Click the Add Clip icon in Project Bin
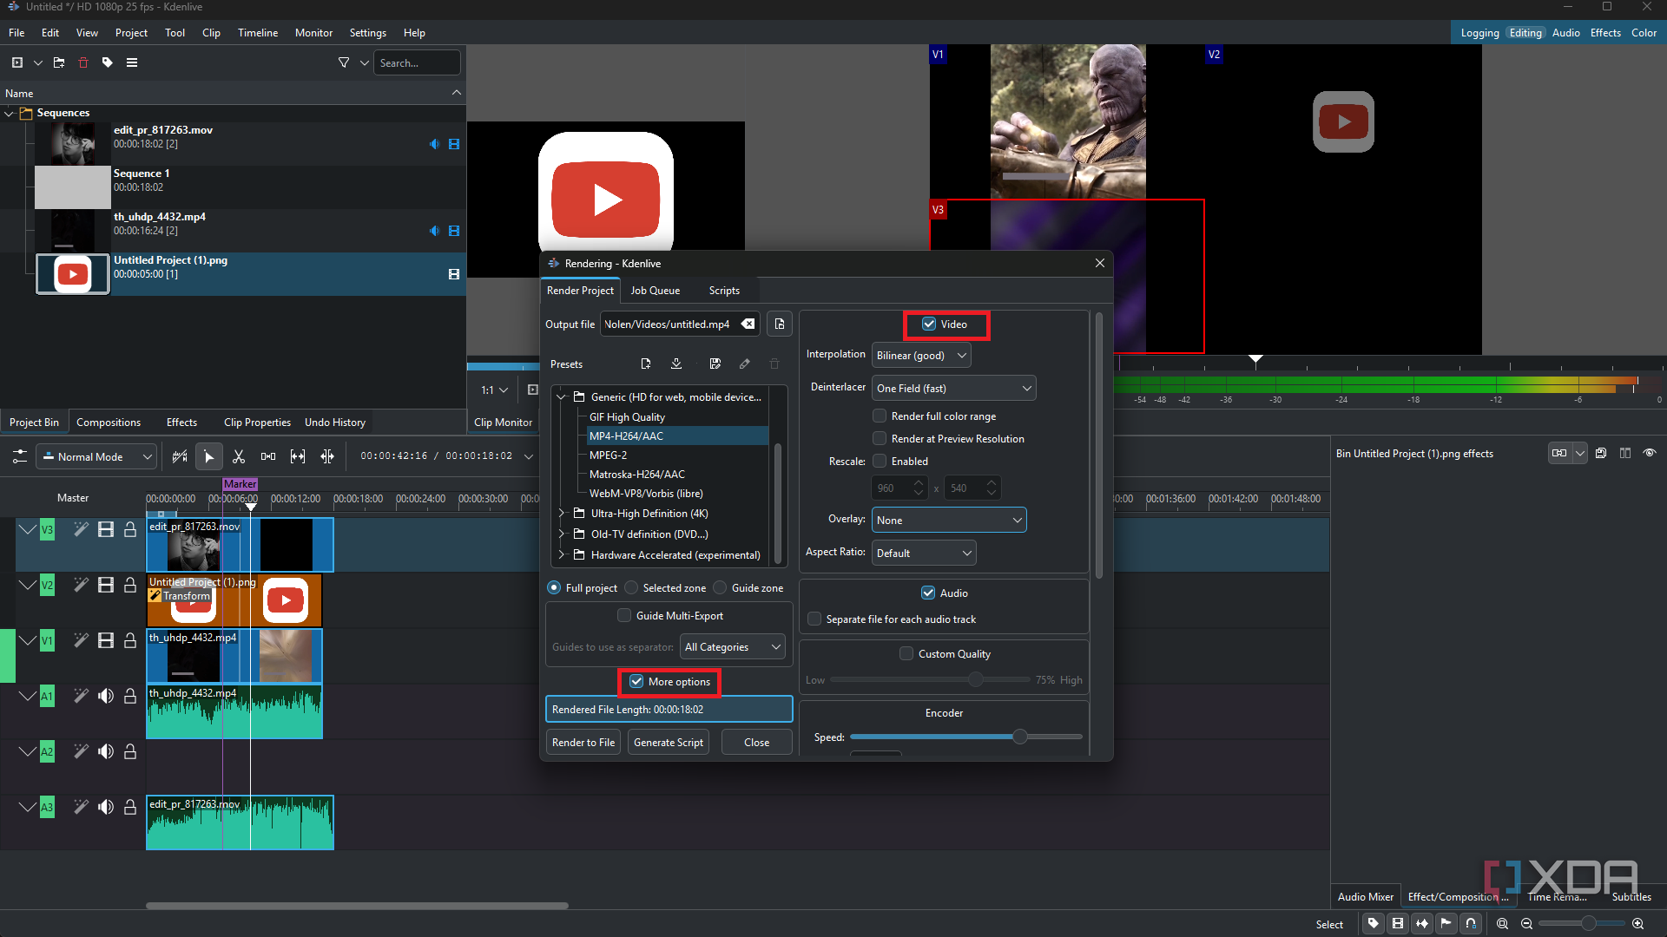1667x937 pixels. tap(17, 62)
